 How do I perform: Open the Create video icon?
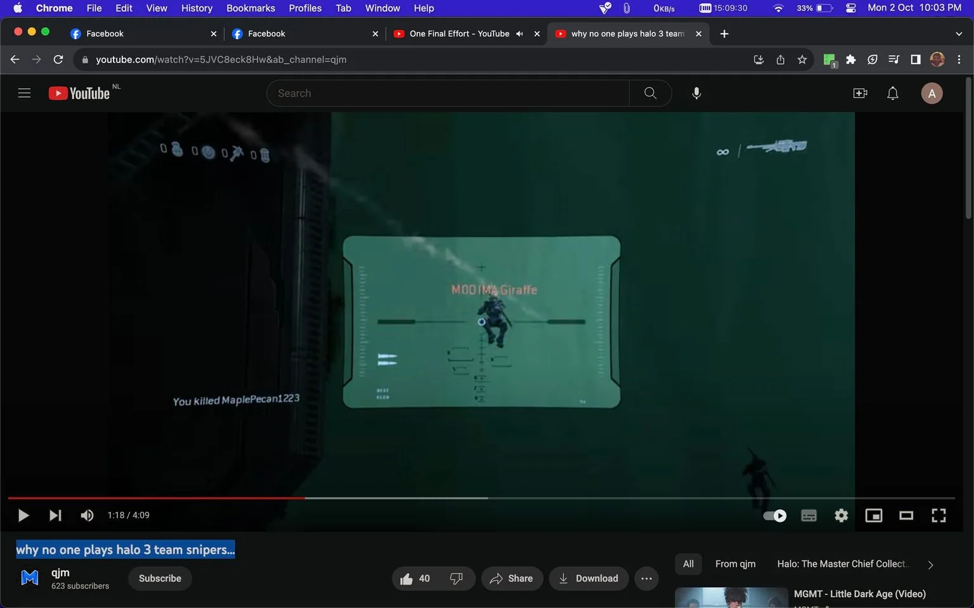point(860,93)
